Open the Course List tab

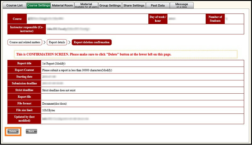[14, 5]
